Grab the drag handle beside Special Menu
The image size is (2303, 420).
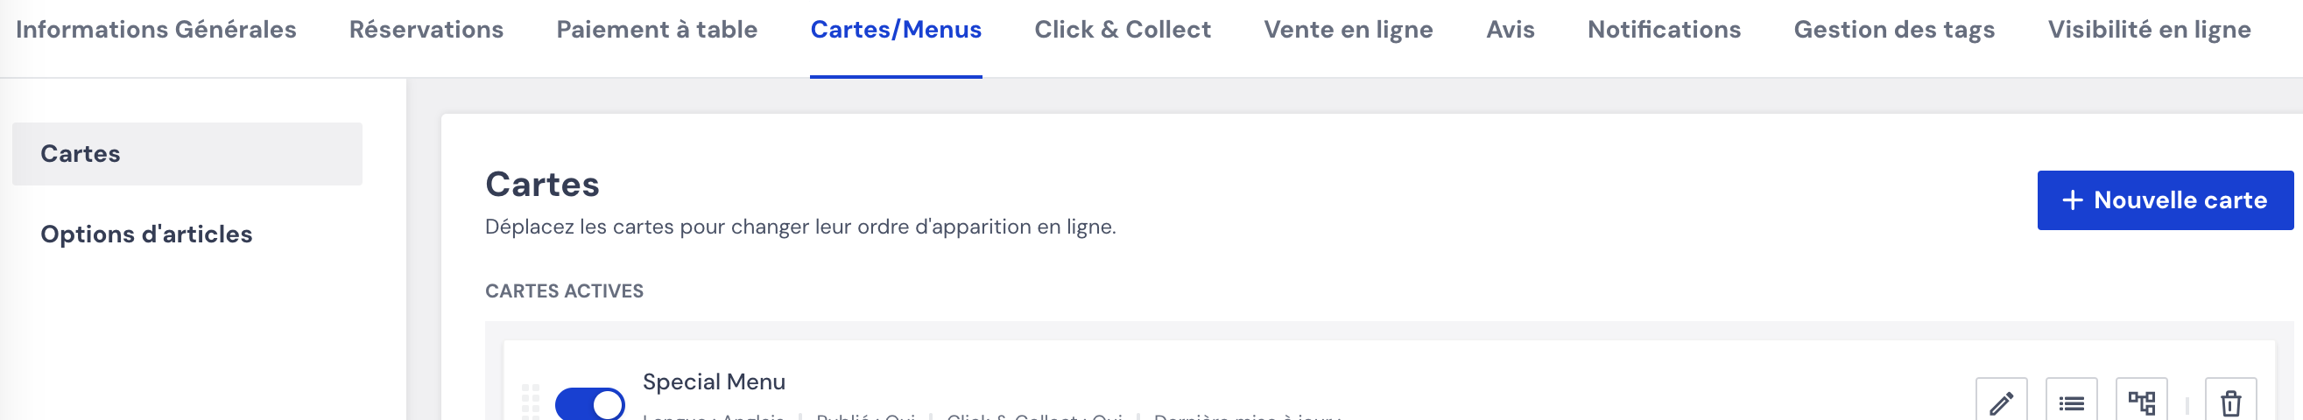point(530,402)
